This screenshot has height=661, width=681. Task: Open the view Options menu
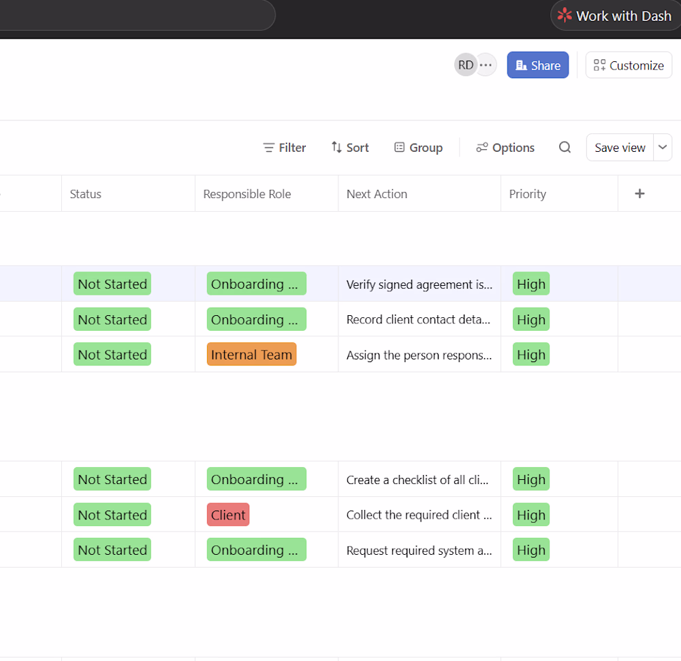click(x=505, y=148)
